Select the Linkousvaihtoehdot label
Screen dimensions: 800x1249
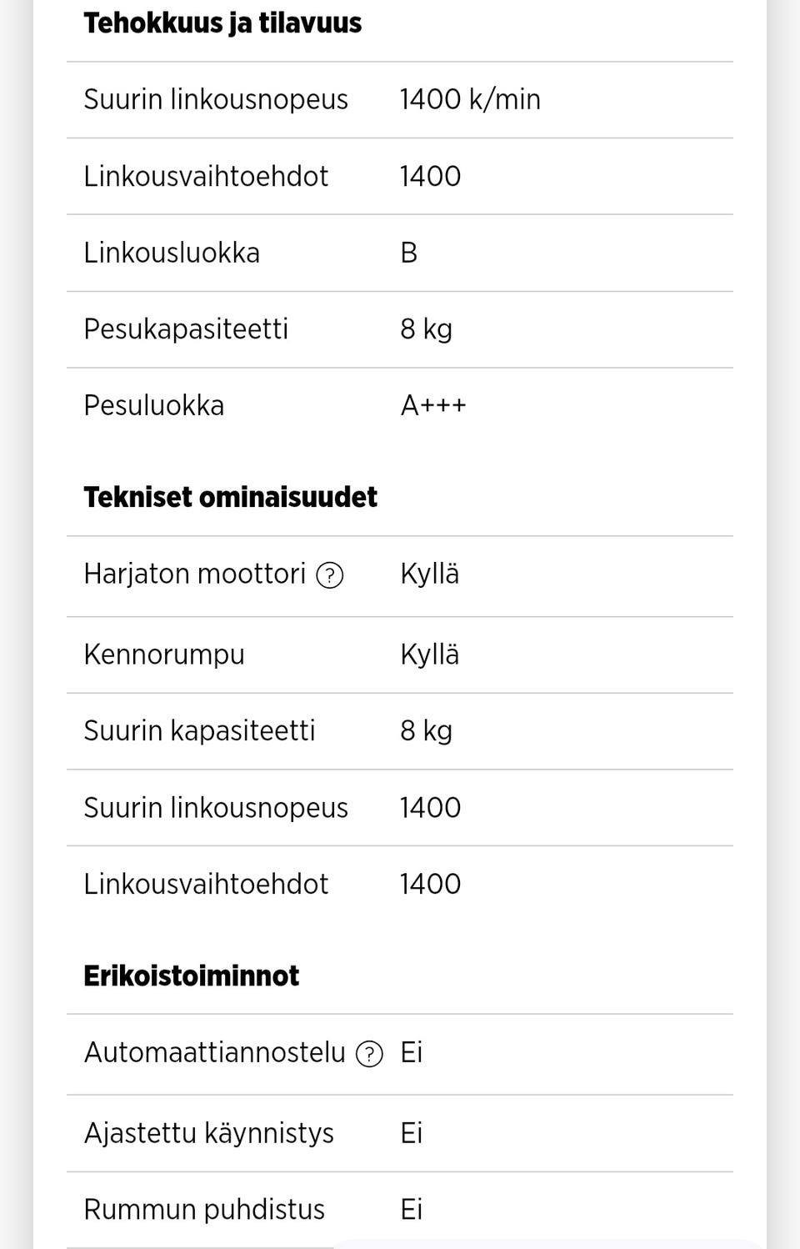(x=205, y=176)
